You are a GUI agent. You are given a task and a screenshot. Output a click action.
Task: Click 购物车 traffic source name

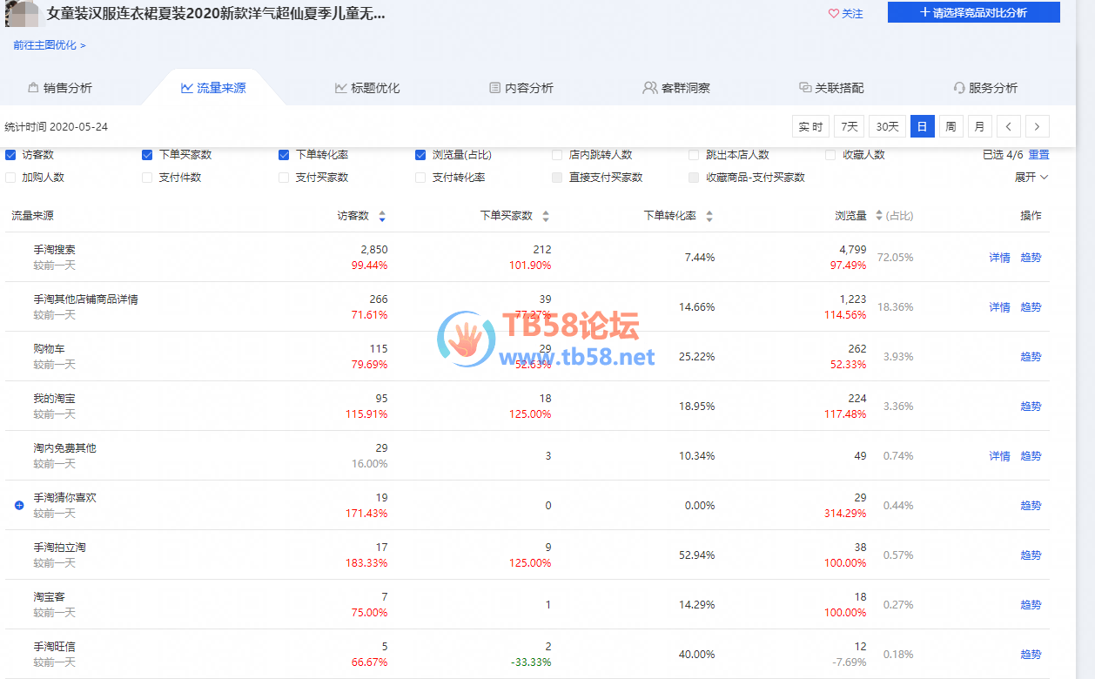[50, 349]
